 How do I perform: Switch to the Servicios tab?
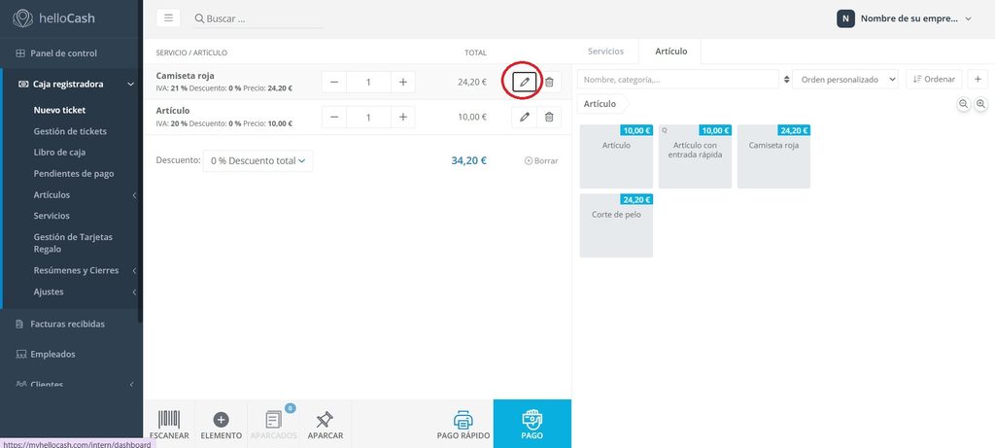pyautogui.click(x=605, y=52)
